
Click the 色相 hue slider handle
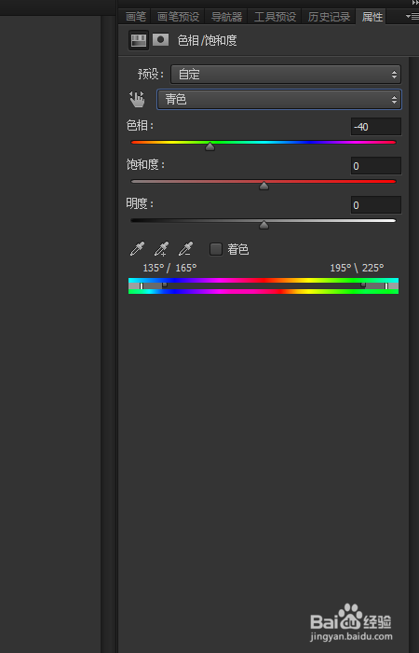[209, 146]
